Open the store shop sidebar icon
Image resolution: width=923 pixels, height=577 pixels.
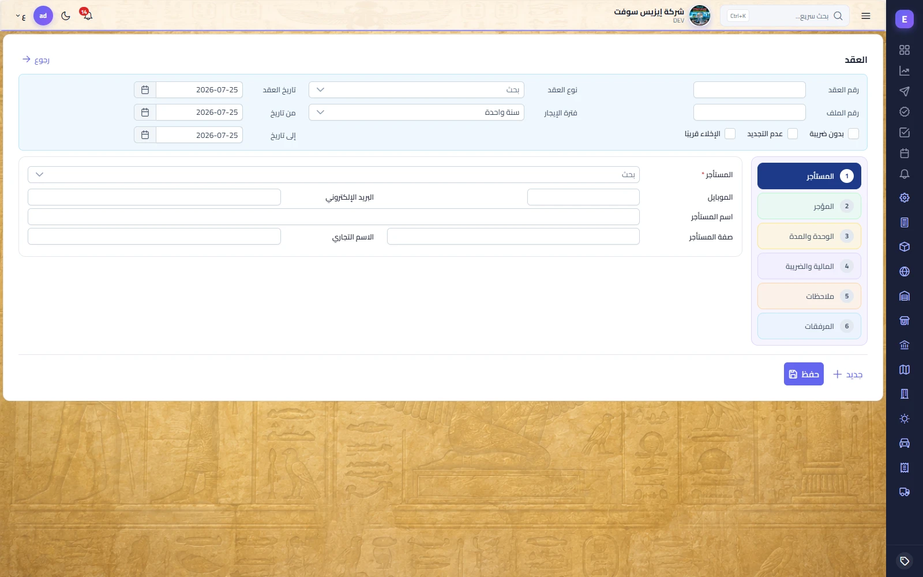(904, 321)
